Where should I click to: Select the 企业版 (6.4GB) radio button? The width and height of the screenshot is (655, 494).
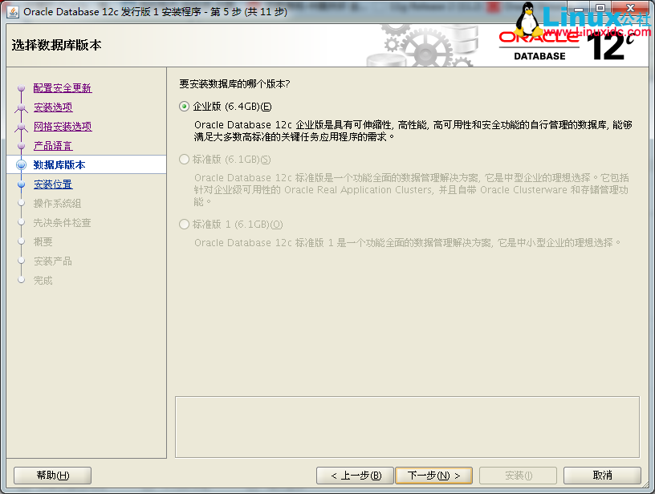(184, 106)
